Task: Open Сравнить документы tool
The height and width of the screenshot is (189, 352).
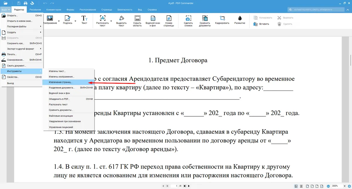Action: (x=205, y=21)
